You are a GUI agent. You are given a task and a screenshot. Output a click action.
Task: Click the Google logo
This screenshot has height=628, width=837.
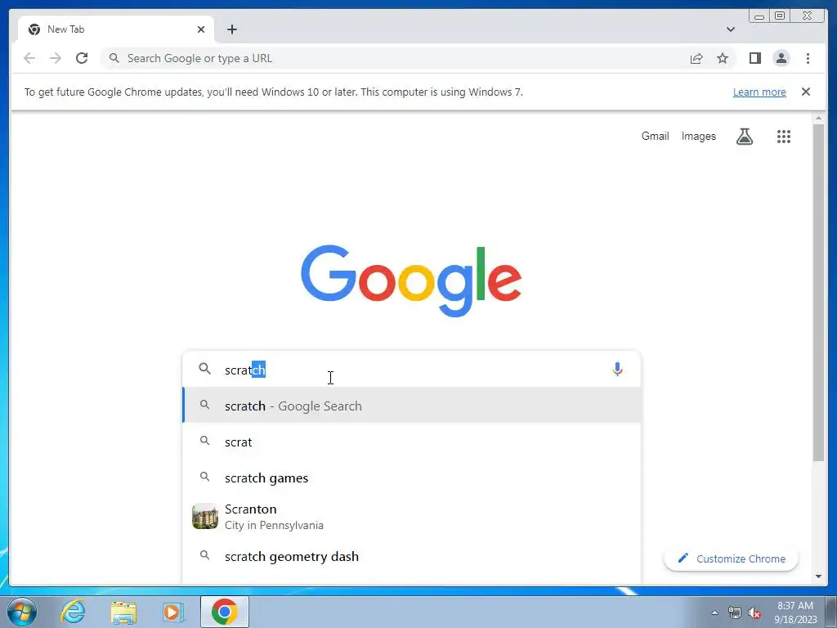tap(411, 280)
